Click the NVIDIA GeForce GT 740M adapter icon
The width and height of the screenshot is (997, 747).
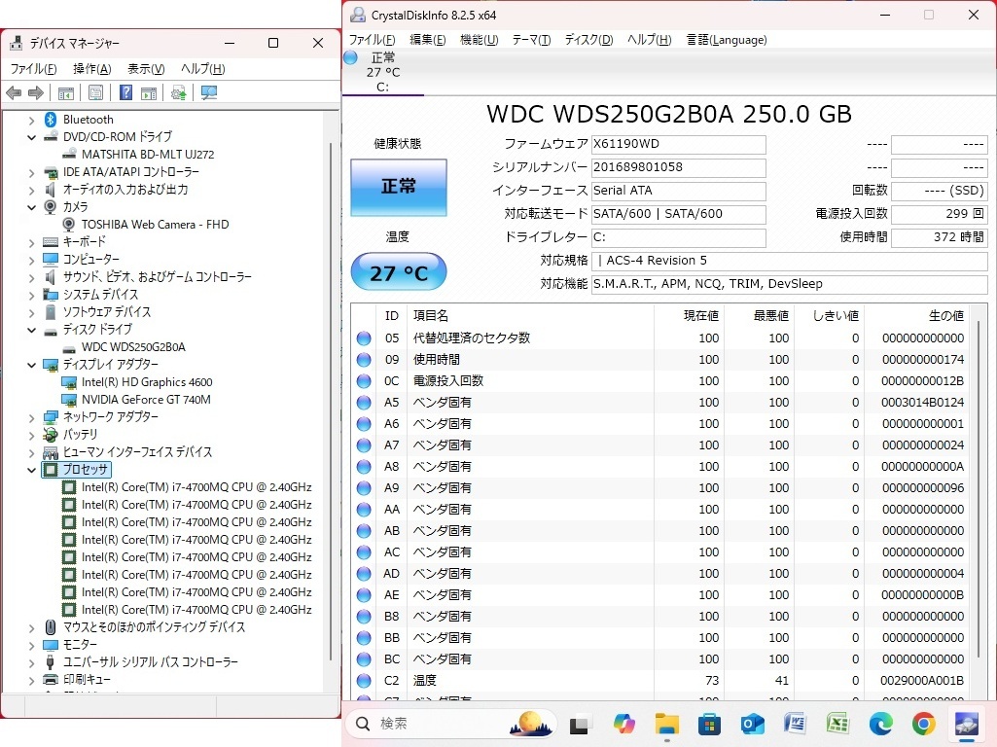coord(69,400)
